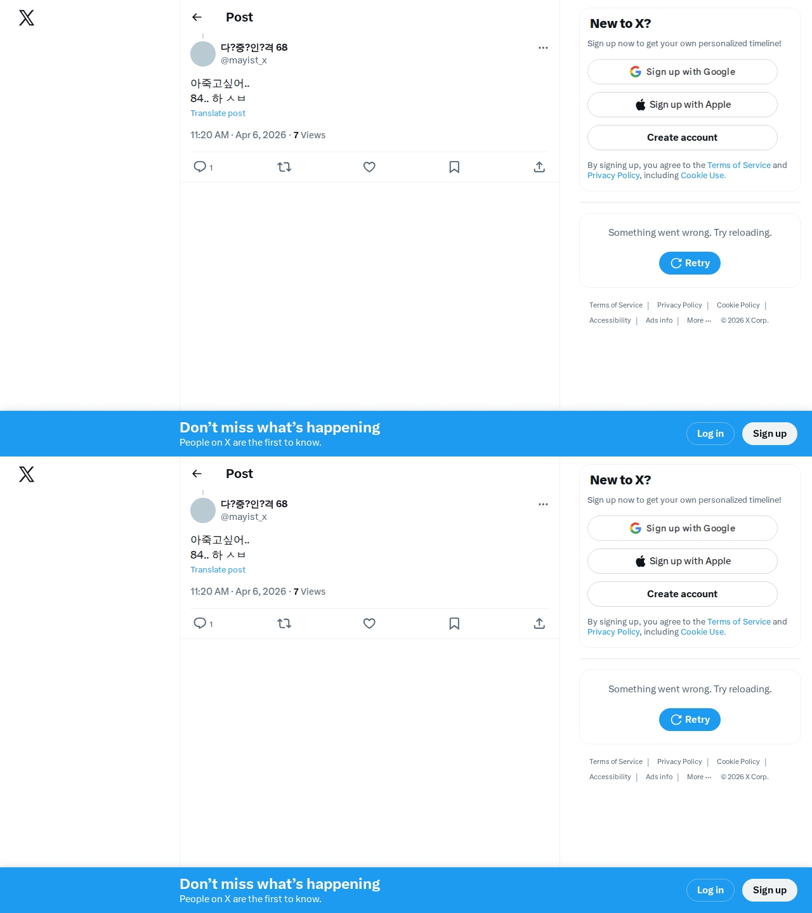Viewport: 812px width, 913px height.
Task: Open the Privacy Policy link in the upper footer
Action: (679, 306)
